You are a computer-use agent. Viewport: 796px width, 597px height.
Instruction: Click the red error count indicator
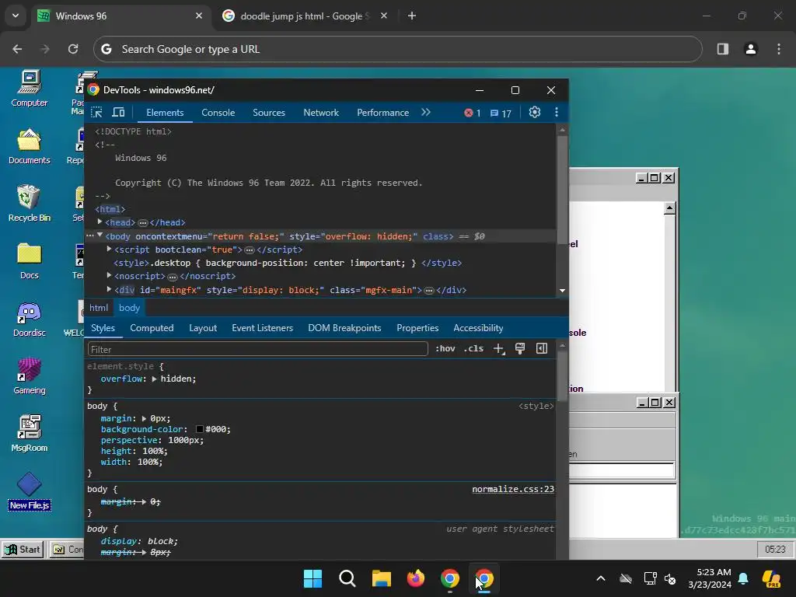[x=472, y=113]
